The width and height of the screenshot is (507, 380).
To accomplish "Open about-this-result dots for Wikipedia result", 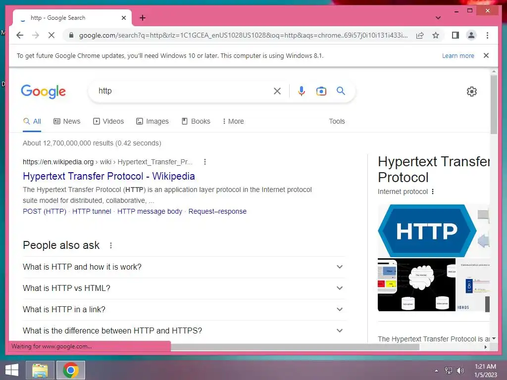I will pos(204,162).
